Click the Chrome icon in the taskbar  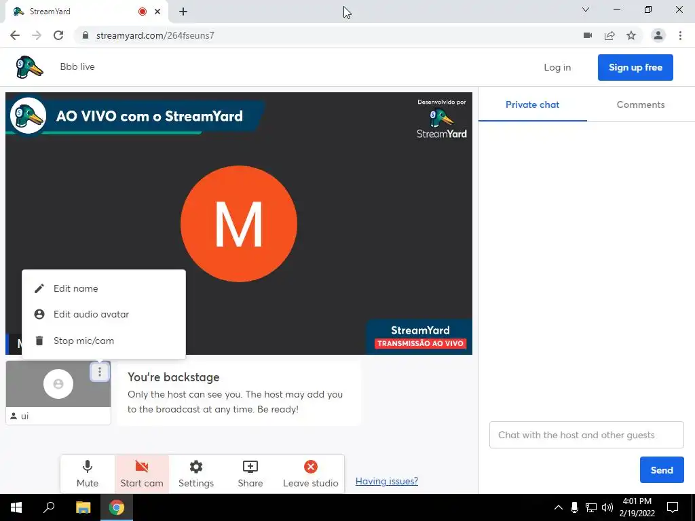[117, 507]
